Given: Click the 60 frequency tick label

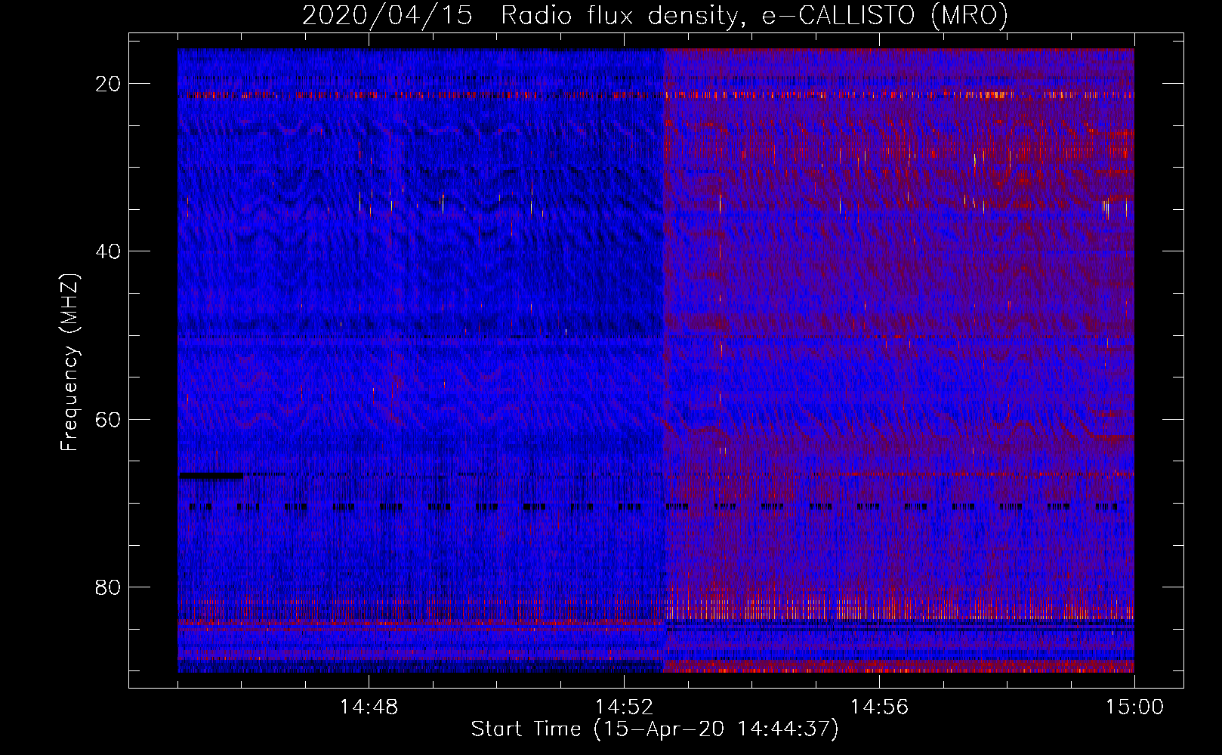Looking at the screenshot, I should (108, 419).
